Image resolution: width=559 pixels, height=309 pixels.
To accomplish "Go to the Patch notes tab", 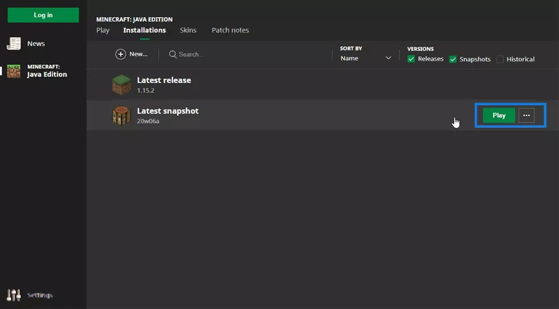I will (230, 30).
